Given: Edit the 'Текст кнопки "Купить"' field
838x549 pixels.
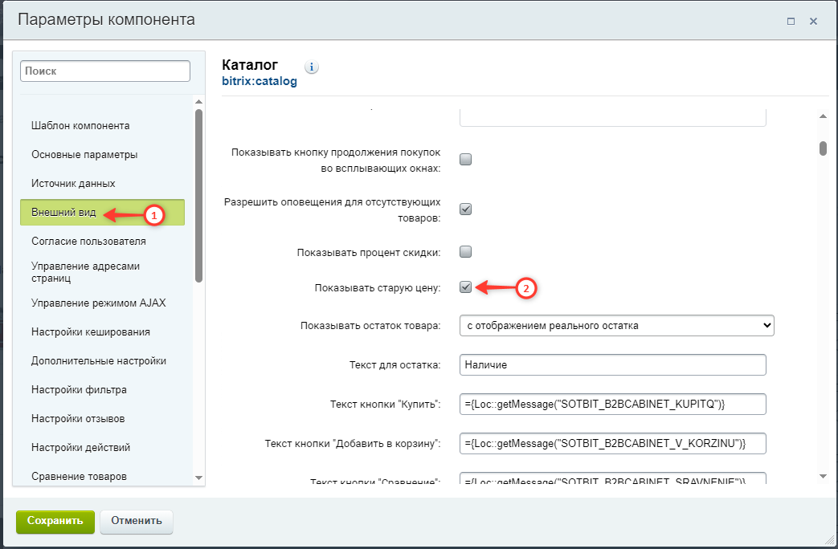Looking at the screenshot, I should [612, 405].
